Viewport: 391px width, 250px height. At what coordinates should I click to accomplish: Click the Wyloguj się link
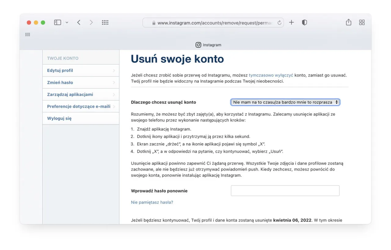tap(59, 118)
